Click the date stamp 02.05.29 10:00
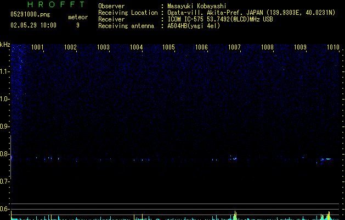This screenshot has width=345, height=220. [x=33, y=25]
